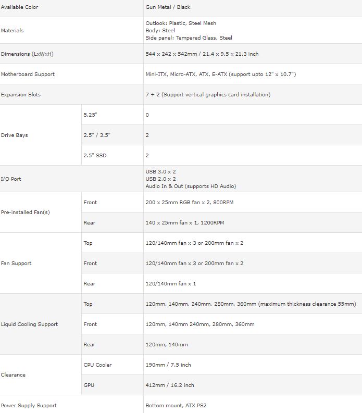Click the Pre-installed Fan(s) label
The height and width of the screenshot is (413, 362).
pyautogui.click(x=26, y=212)
